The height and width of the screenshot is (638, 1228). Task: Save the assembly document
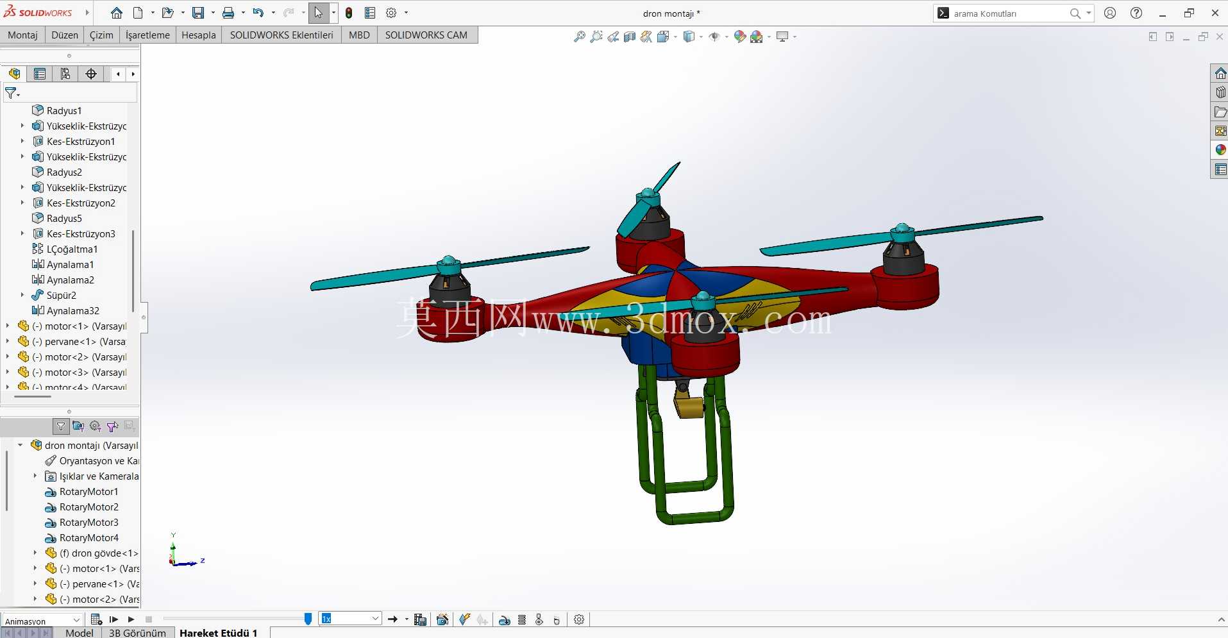point(198,13)
